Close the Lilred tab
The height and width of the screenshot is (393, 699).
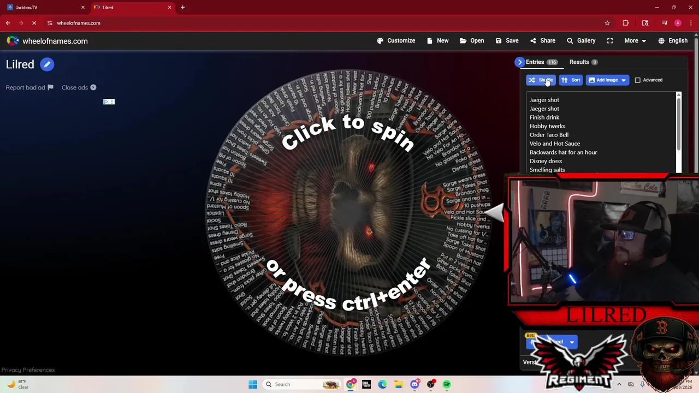coord(169,8)
